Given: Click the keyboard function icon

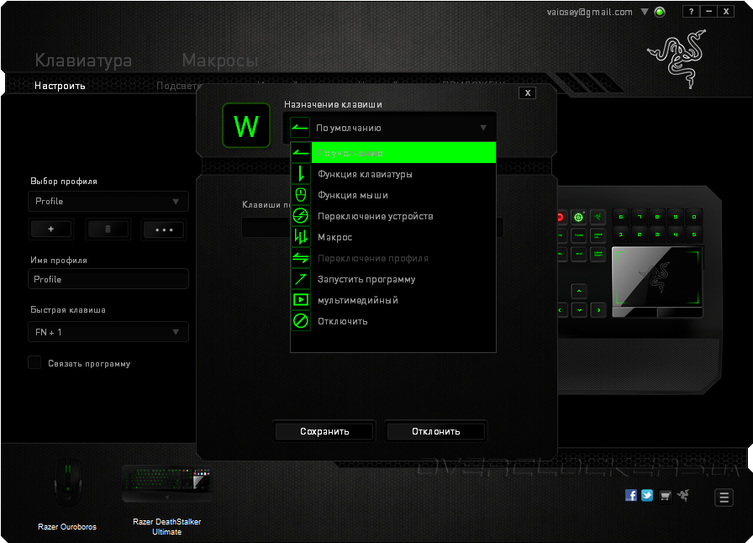Looking at the screenshot, I should tap(301, 174).
